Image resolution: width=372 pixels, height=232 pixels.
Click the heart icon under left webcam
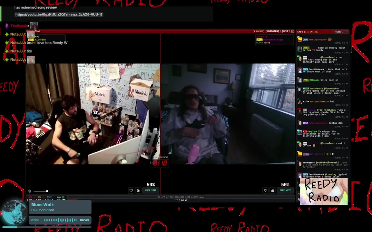coord(131,190)
